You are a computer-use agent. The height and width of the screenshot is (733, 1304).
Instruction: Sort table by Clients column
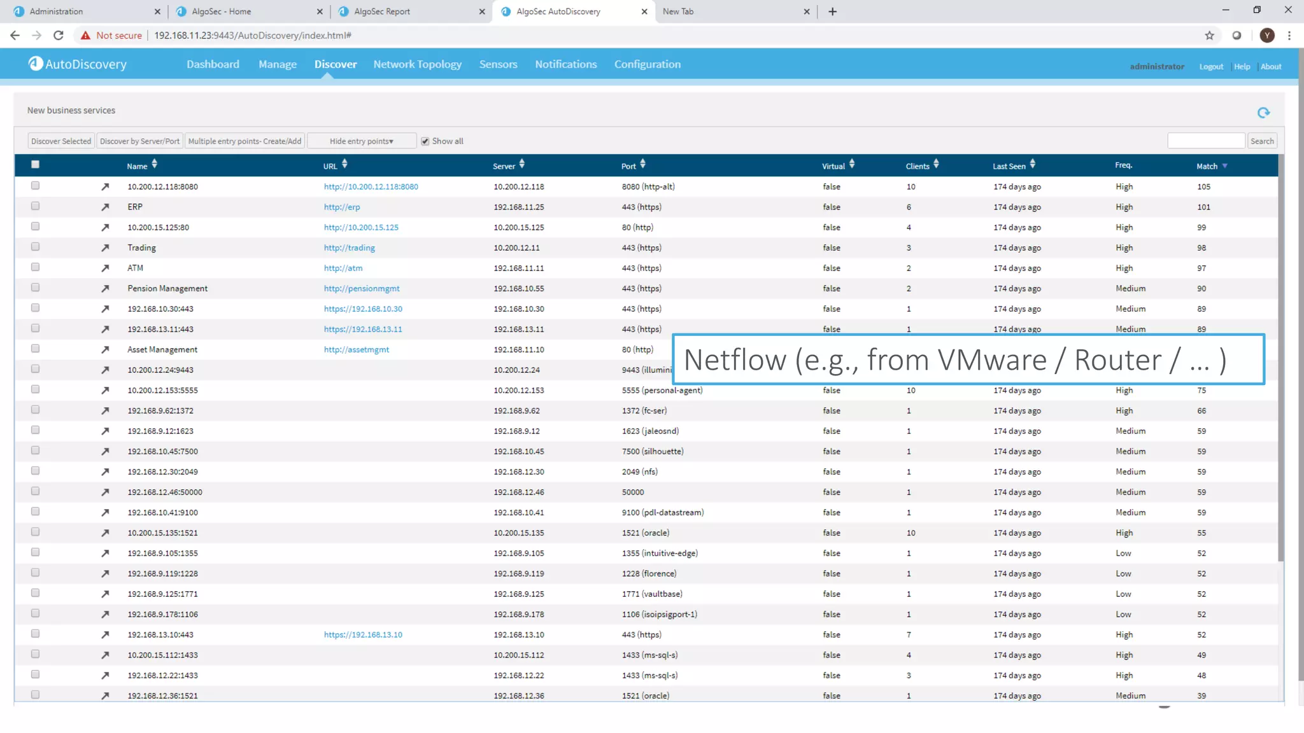click(922, 165)
